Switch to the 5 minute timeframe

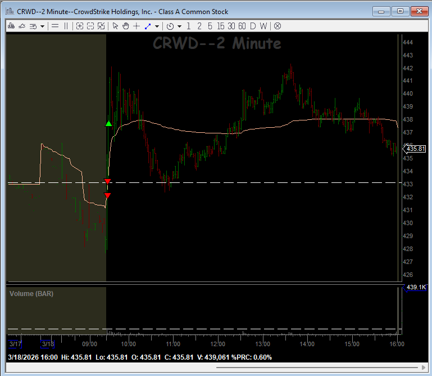pyautogui.click(x=210, y=26)
